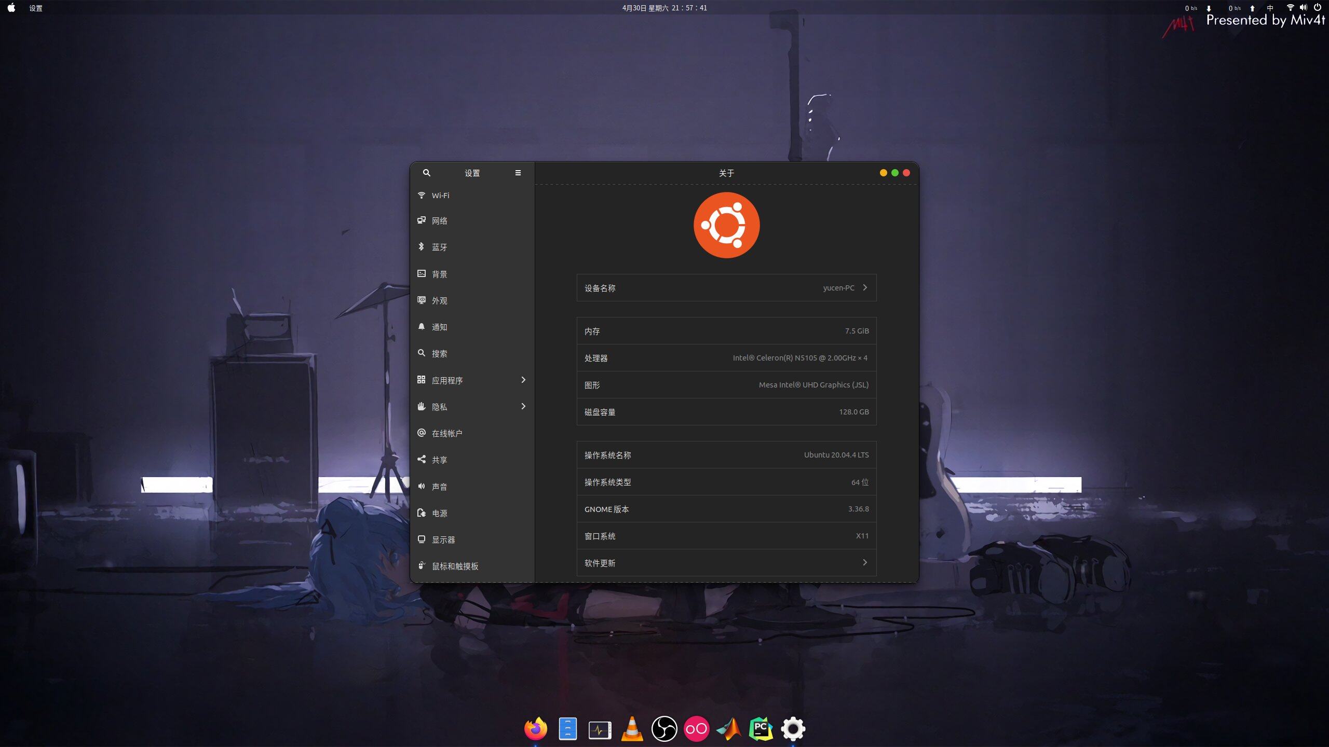Click the Intel Celeron N5105 processor value
Viewport: 1329px width, 747px height.
(x=800, y=358)
